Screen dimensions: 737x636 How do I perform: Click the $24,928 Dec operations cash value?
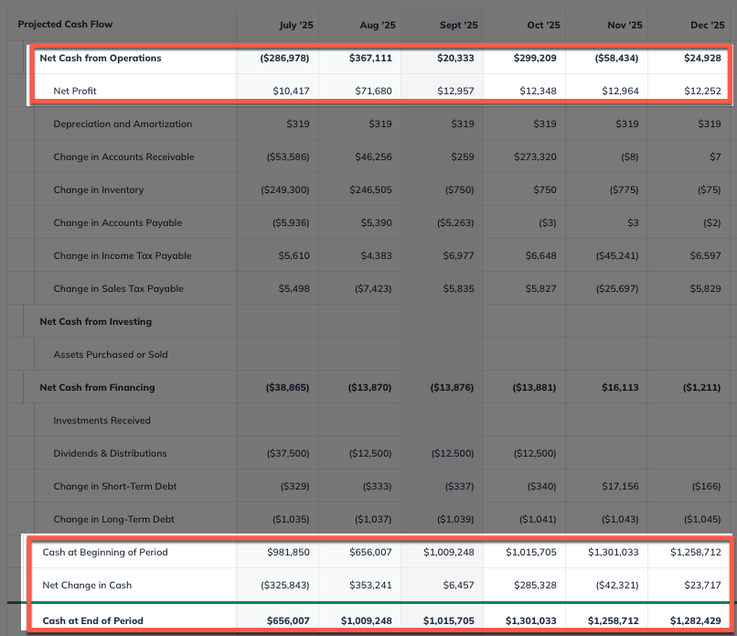(x=702, y=58)
